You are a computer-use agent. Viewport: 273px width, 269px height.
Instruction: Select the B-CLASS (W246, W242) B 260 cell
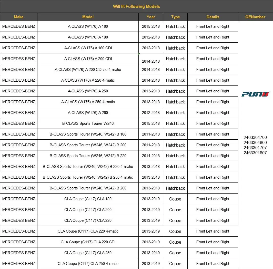[88, 188]
